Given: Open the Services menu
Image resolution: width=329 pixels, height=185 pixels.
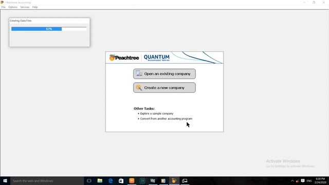Looking at the screenshot, I should 25,7.
